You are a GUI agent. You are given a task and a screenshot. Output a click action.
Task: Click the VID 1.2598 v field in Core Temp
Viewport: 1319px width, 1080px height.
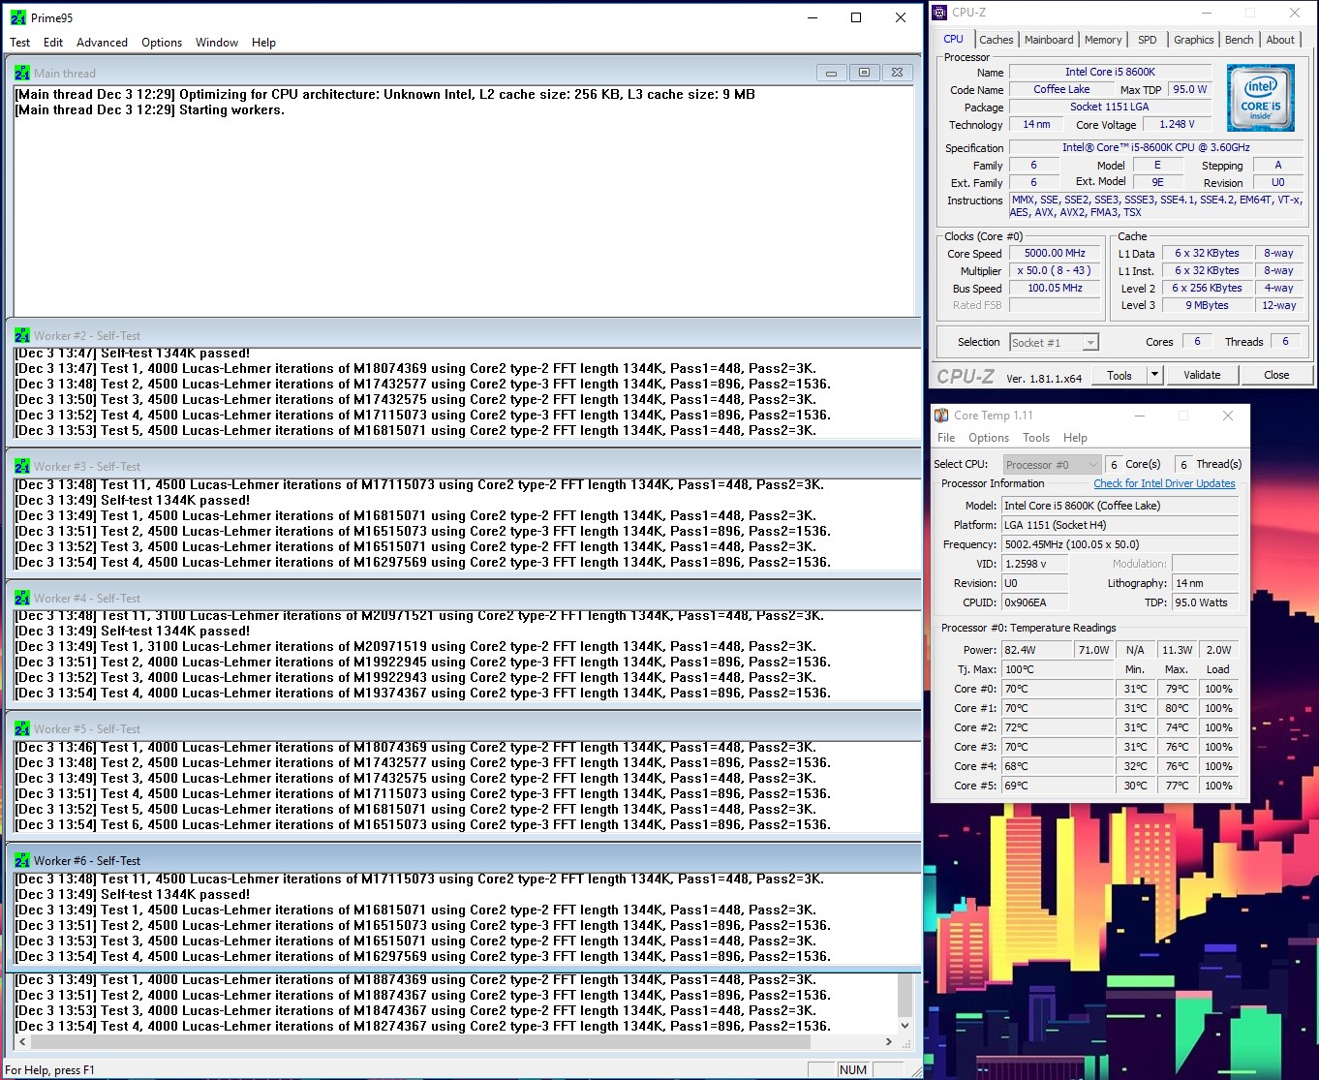coord(1034,564)
